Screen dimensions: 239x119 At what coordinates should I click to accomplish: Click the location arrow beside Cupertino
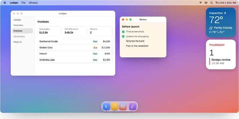coord(225,13)
